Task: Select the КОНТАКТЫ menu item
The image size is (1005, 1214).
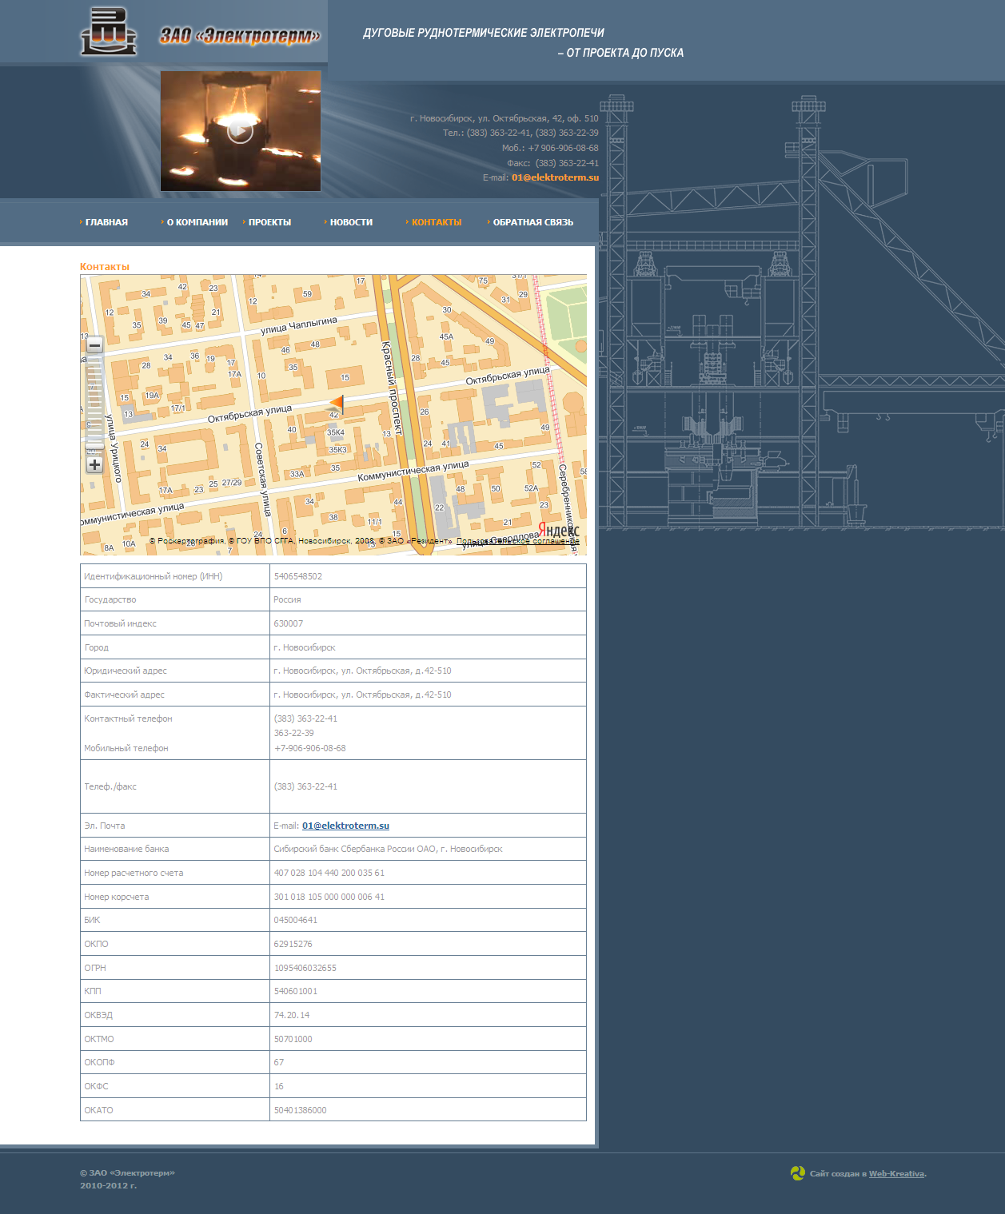Action: pos(437,222)
